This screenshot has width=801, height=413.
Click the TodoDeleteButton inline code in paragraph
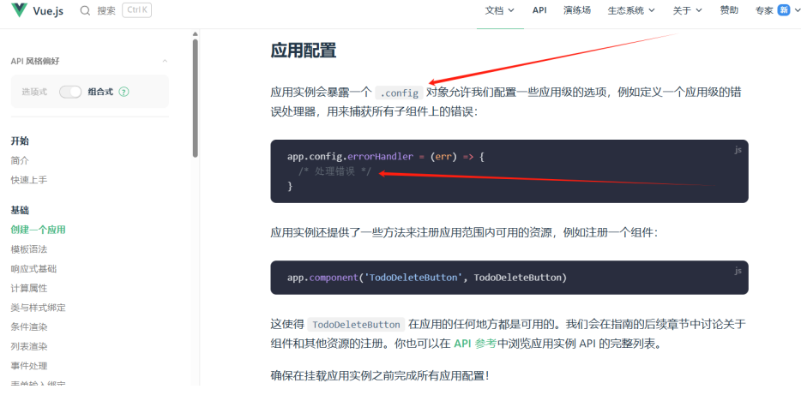point(356,325)
